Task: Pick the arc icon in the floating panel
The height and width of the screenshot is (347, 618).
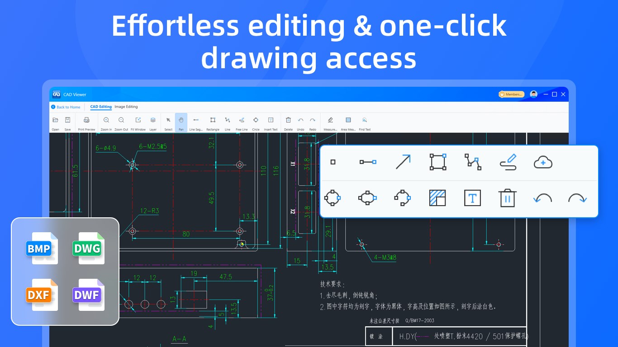Action: 402,198
